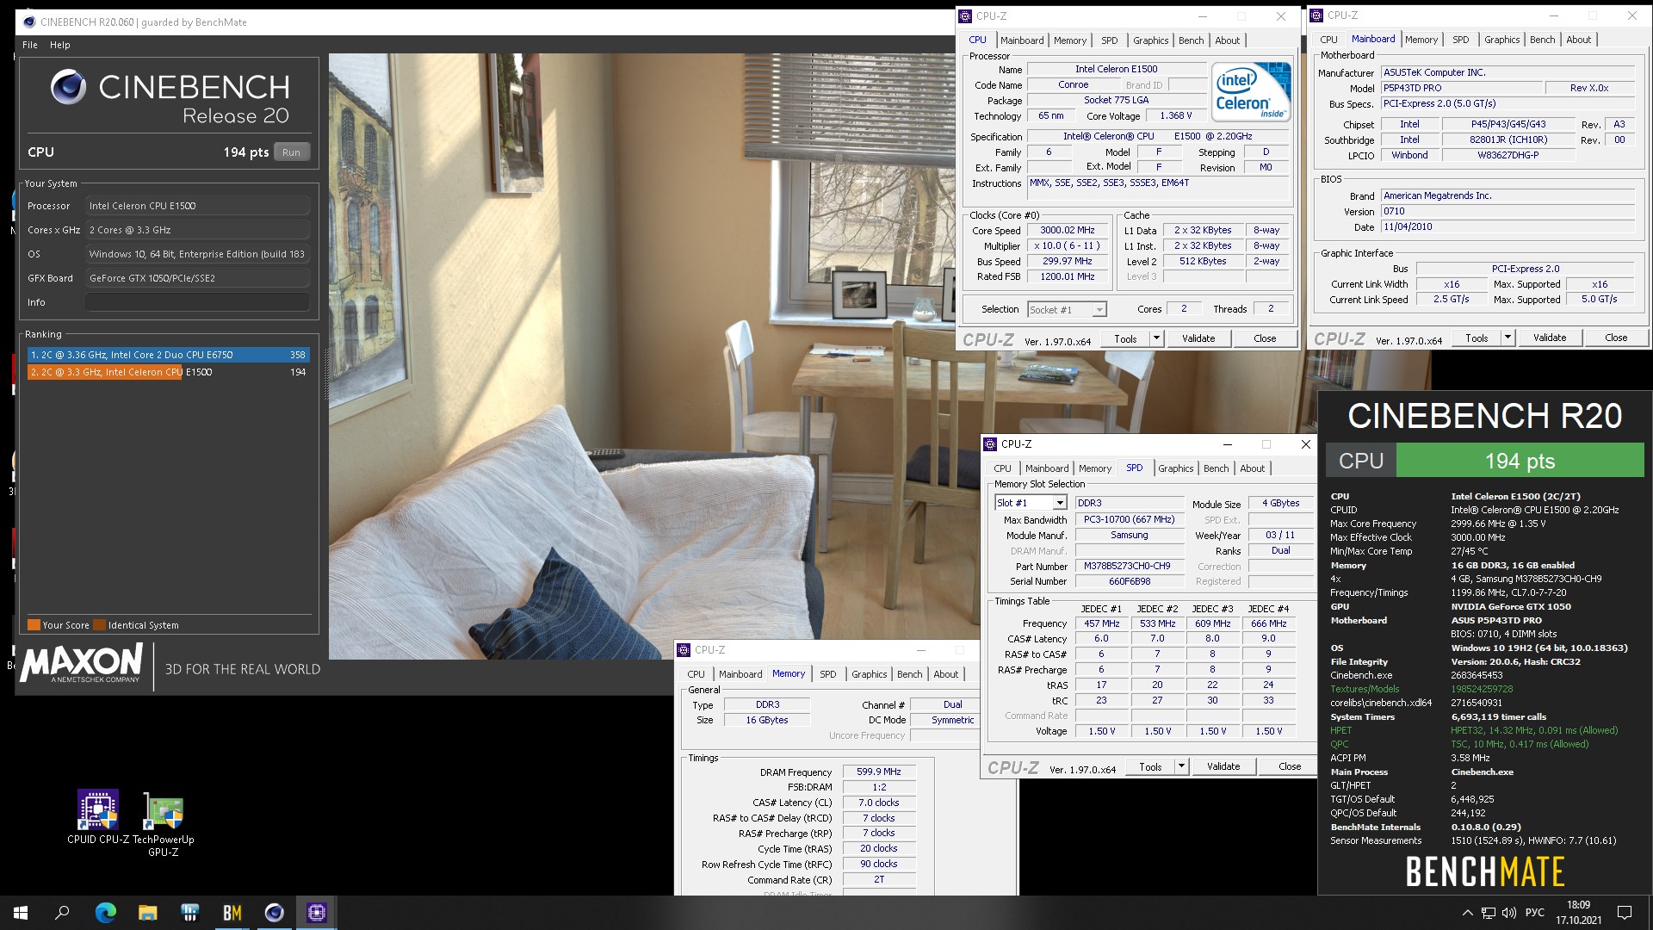
Task: Click CPU-Z title icon of Memory window
Action: click(684, 650)
